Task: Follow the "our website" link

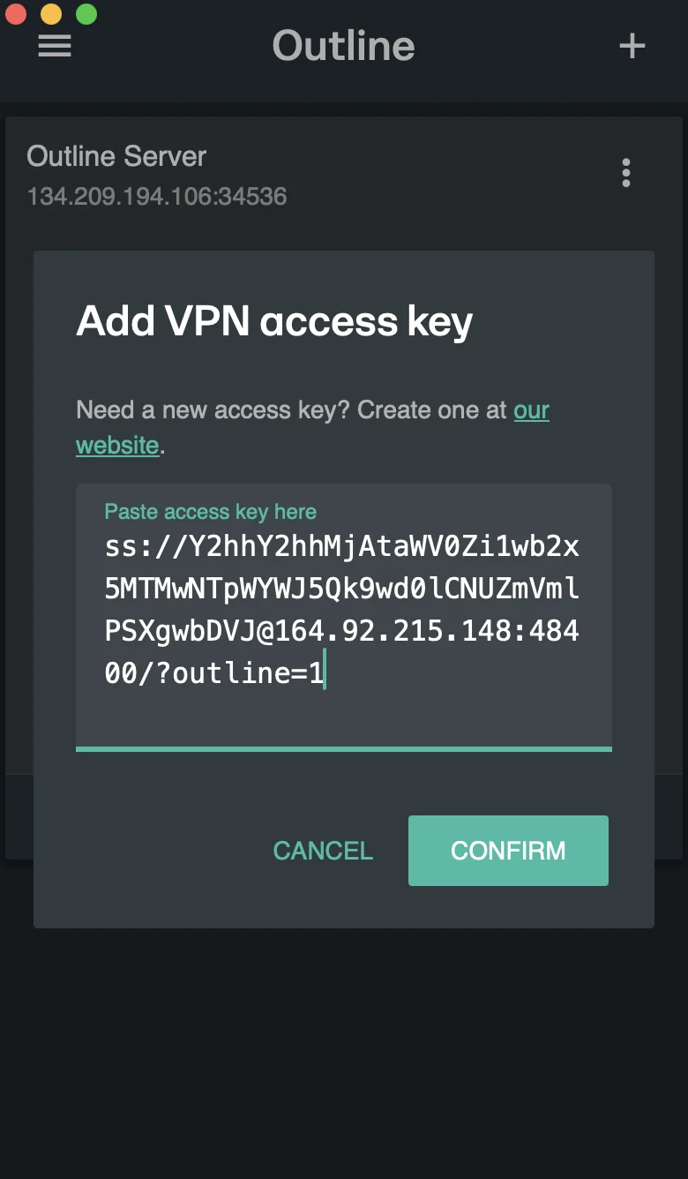Action: pos(531,410)
